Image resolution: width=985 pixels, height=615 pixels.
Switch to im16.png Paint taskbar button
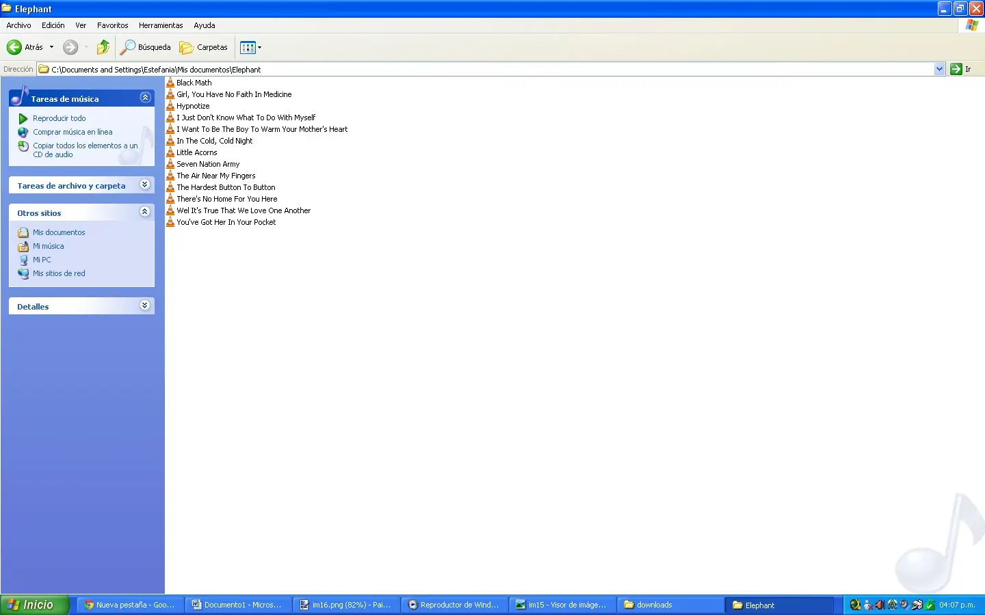(x=346, y=605)
